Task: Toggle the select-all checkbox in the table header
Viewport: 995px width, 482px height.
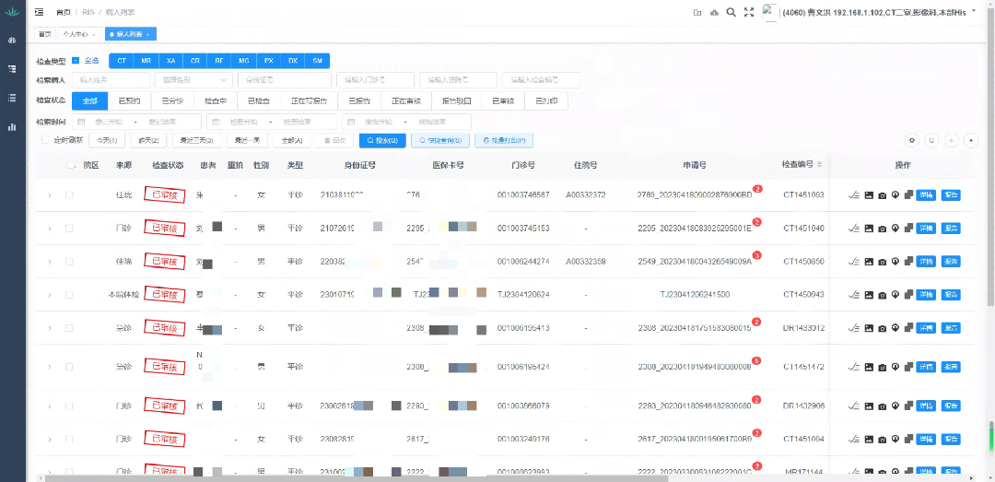Action: [70, 165]
